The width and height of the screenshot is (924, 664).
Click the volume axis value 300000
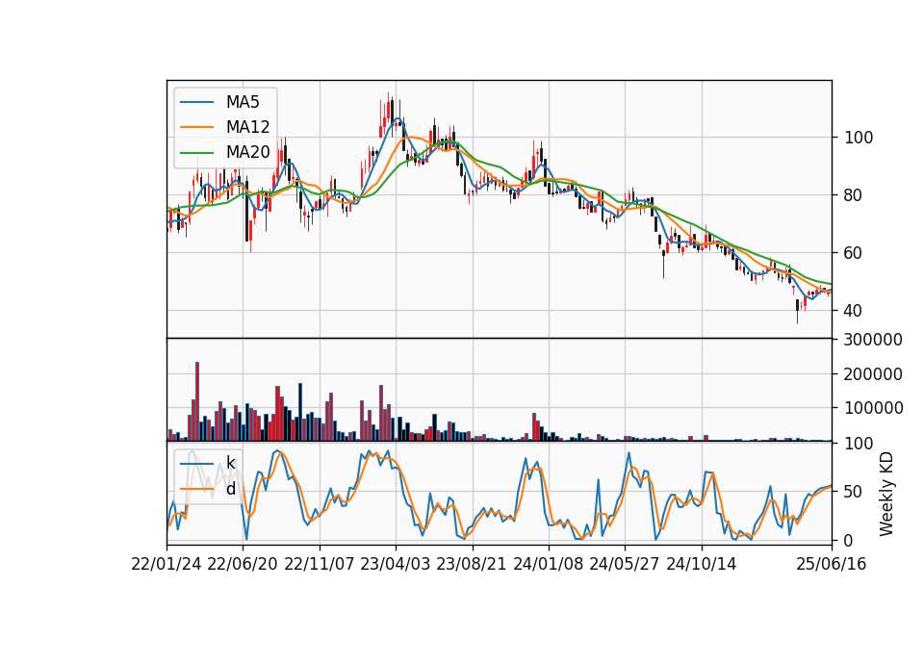[x=873, y=340]
